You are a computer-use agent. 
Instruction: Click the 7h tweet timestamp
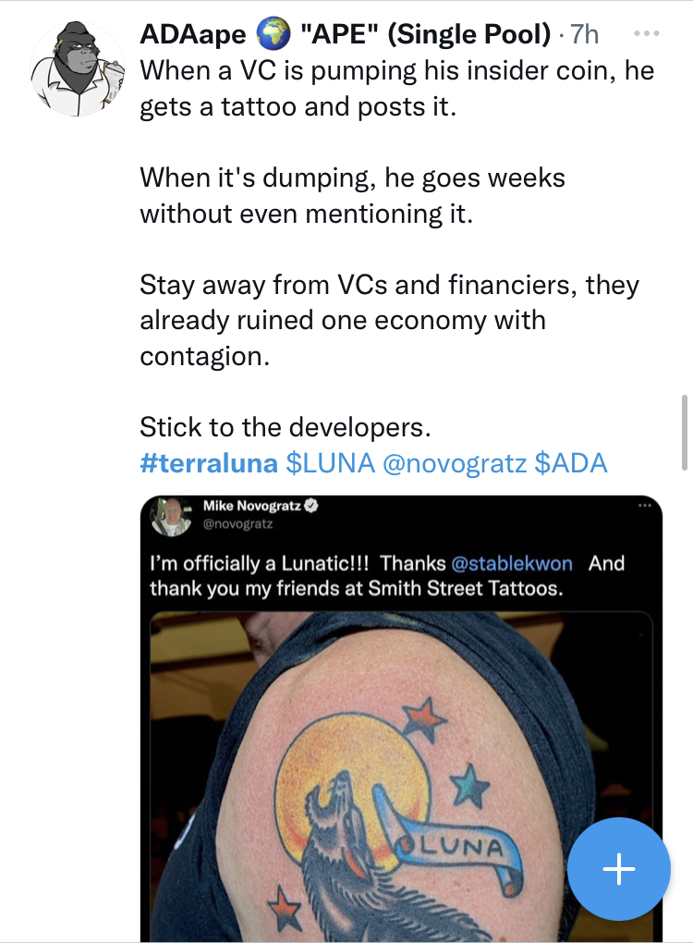point(584,35)
